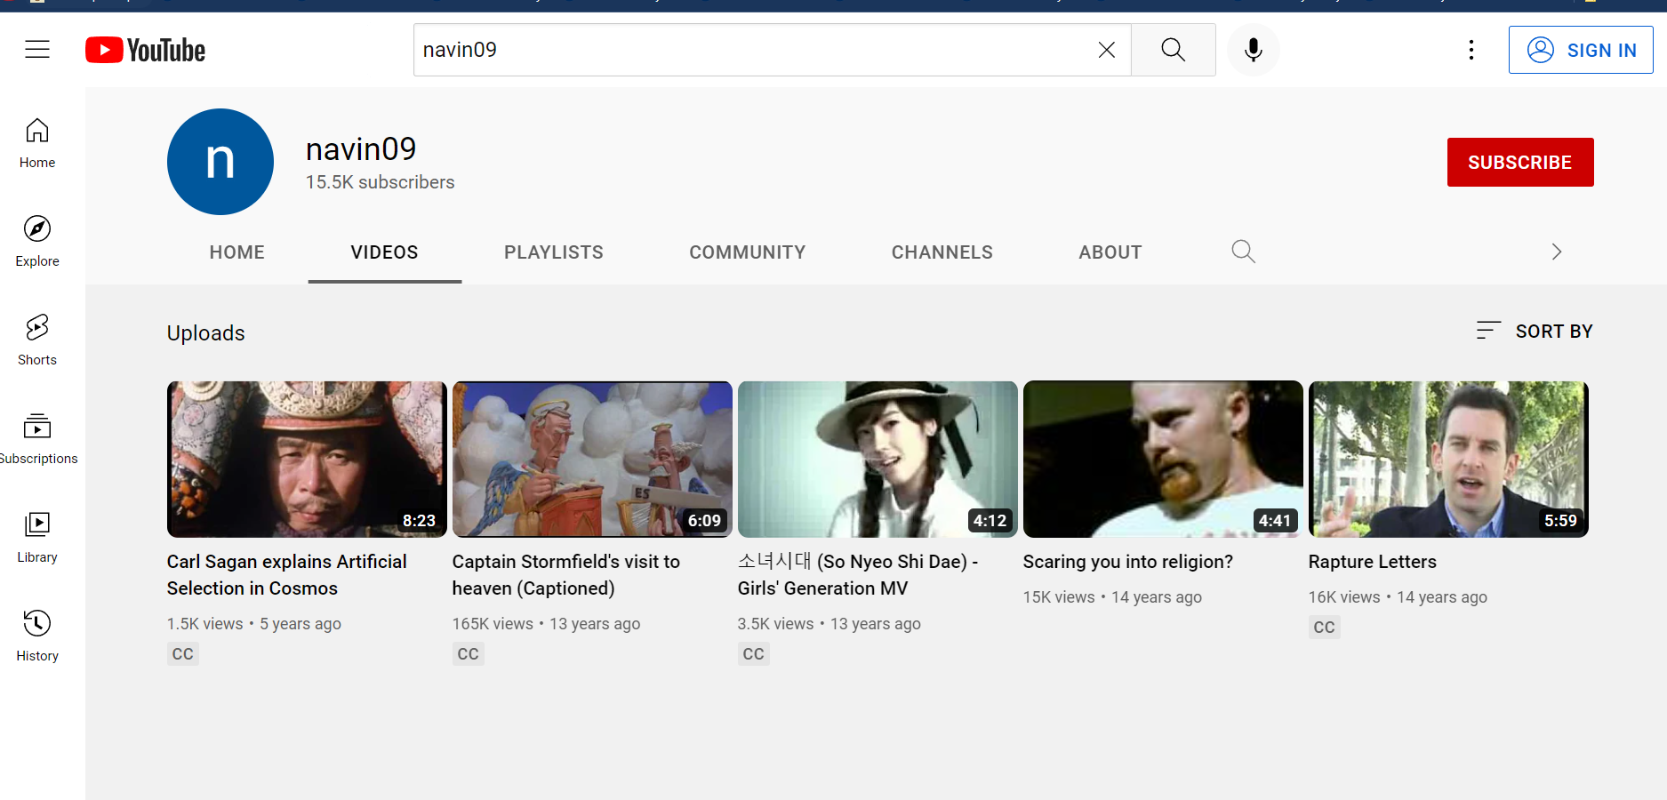This screenshot has width=1667, height=800.
Task: Open History in the sidebar
Action: pos(37,636)
